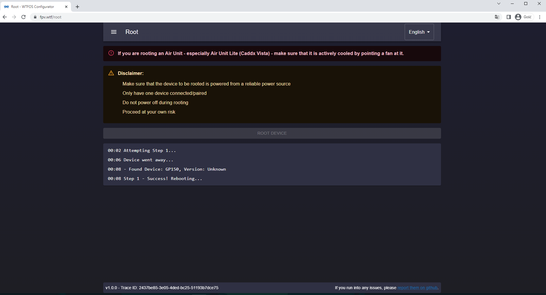
Task: Click the WTFOS favicon on the browser tab
Action: click(7, 6)
